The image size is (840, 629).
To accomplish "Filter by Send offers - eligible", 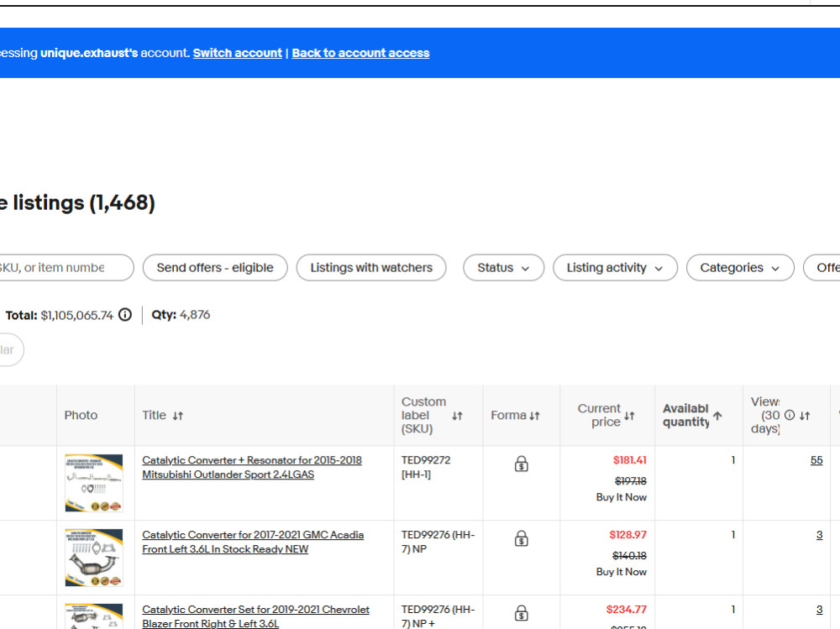I will coord(215,267).
